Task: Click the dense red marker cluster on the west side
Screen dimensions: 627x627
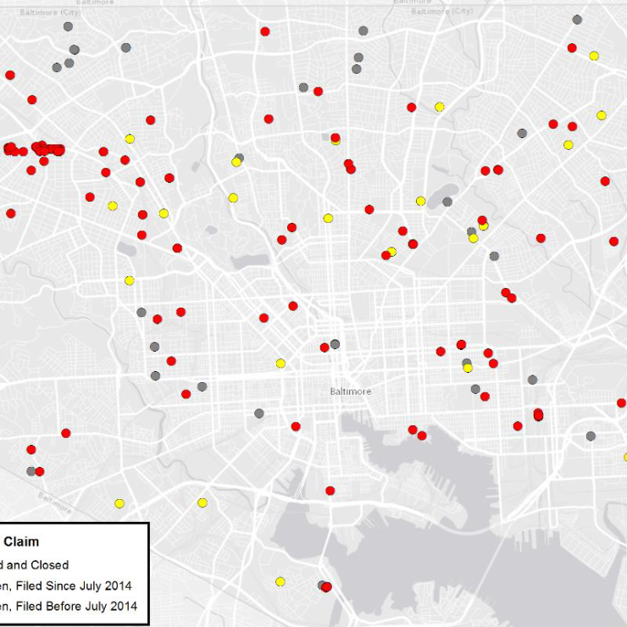Action: click(38, 149)
